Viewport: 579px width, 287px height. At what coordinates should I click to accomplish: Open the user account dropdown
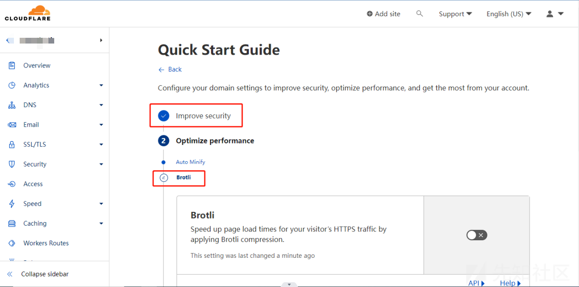point(555,14)
